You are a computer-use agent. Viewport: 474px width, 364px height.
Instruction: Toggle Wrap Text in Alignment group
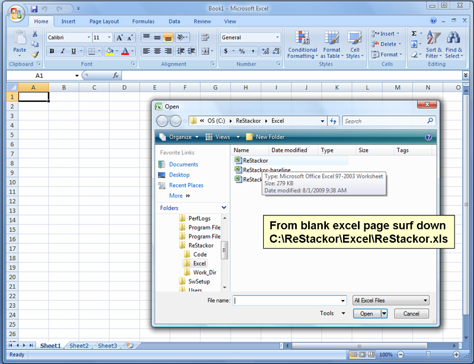[x=205, y=37]
